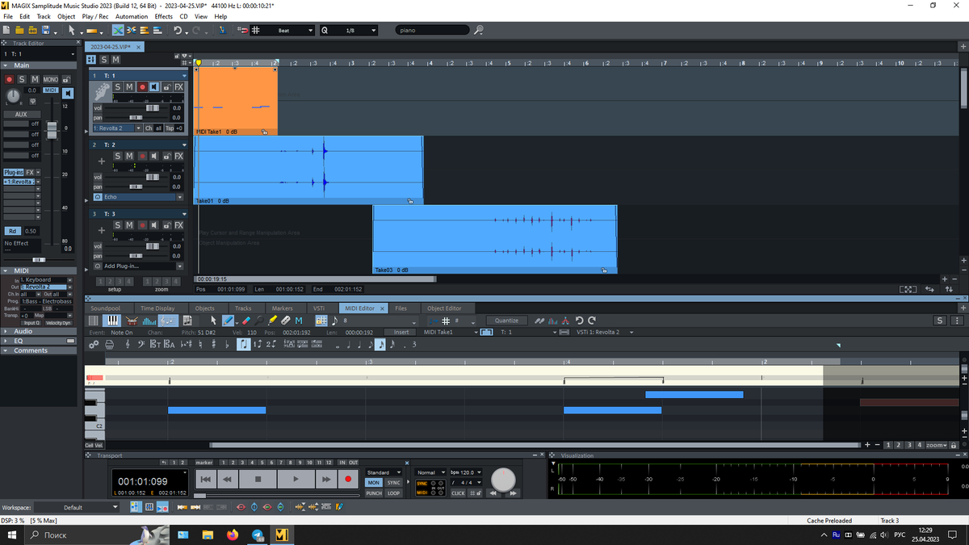Click the search magnifier next to piano field
This screenshot has height=545, width=969.
point(479,30)
